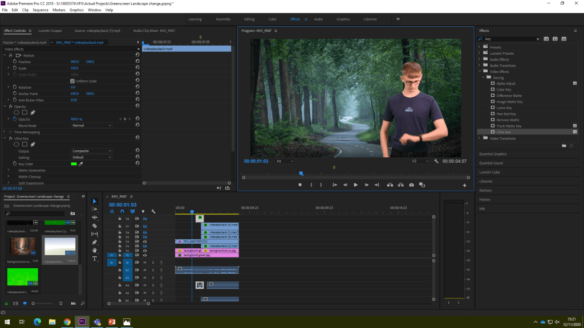The width and height of the screenshot is (584, 328).
Task: Open the Ultra Key Output dropdown
Action: click(92, 151)
